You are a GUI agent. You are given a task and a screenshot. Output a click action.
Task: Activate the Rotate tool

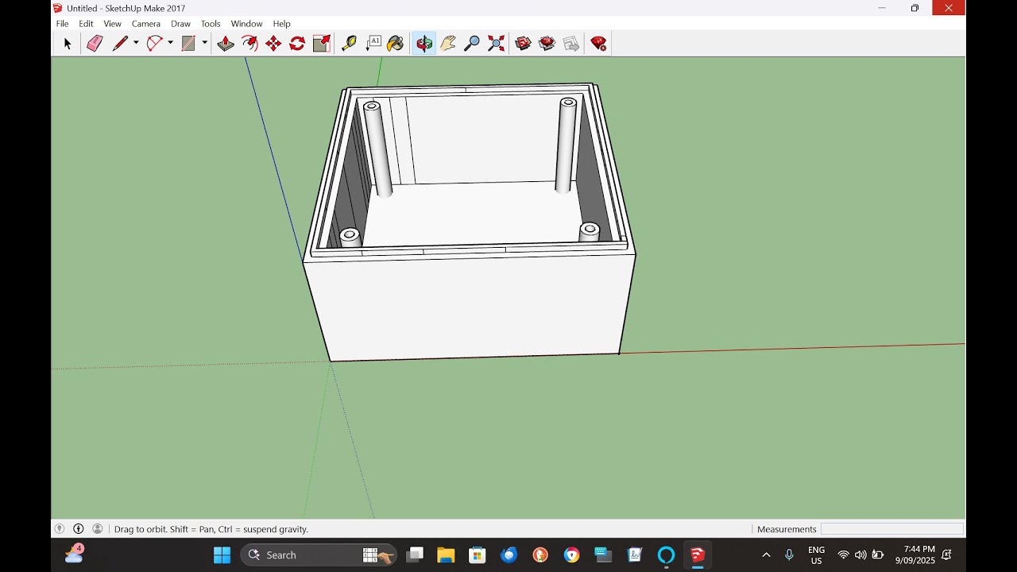point(297,44)
